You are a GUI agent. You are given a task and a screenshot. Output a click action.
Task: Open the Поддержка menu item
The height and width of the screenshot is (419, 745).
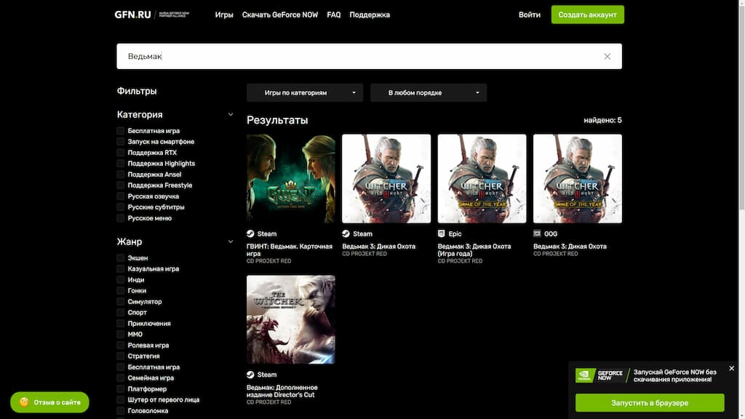tap(370, 15)
